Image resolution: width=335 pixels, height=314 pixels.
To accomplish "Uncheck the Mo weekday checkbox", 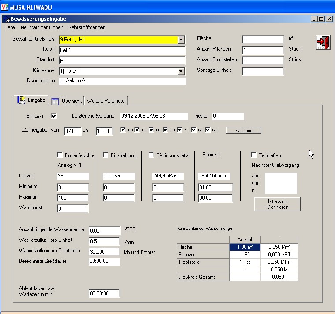I will pyautogui.click(x=123, y=129).
